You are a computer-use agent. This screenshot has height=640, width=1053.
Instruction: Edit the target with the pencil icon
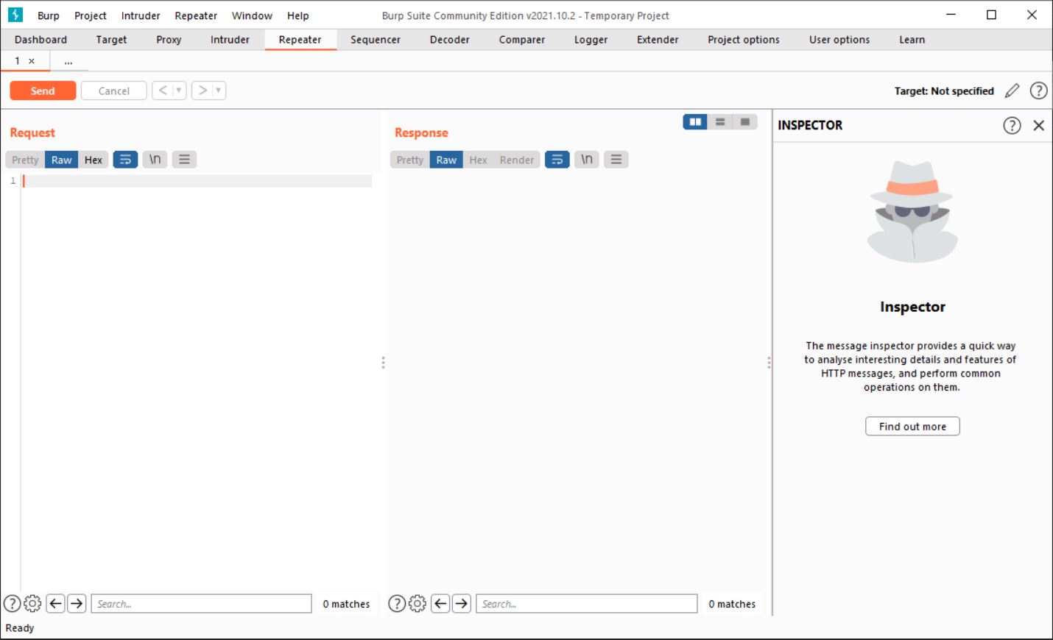1012,90
